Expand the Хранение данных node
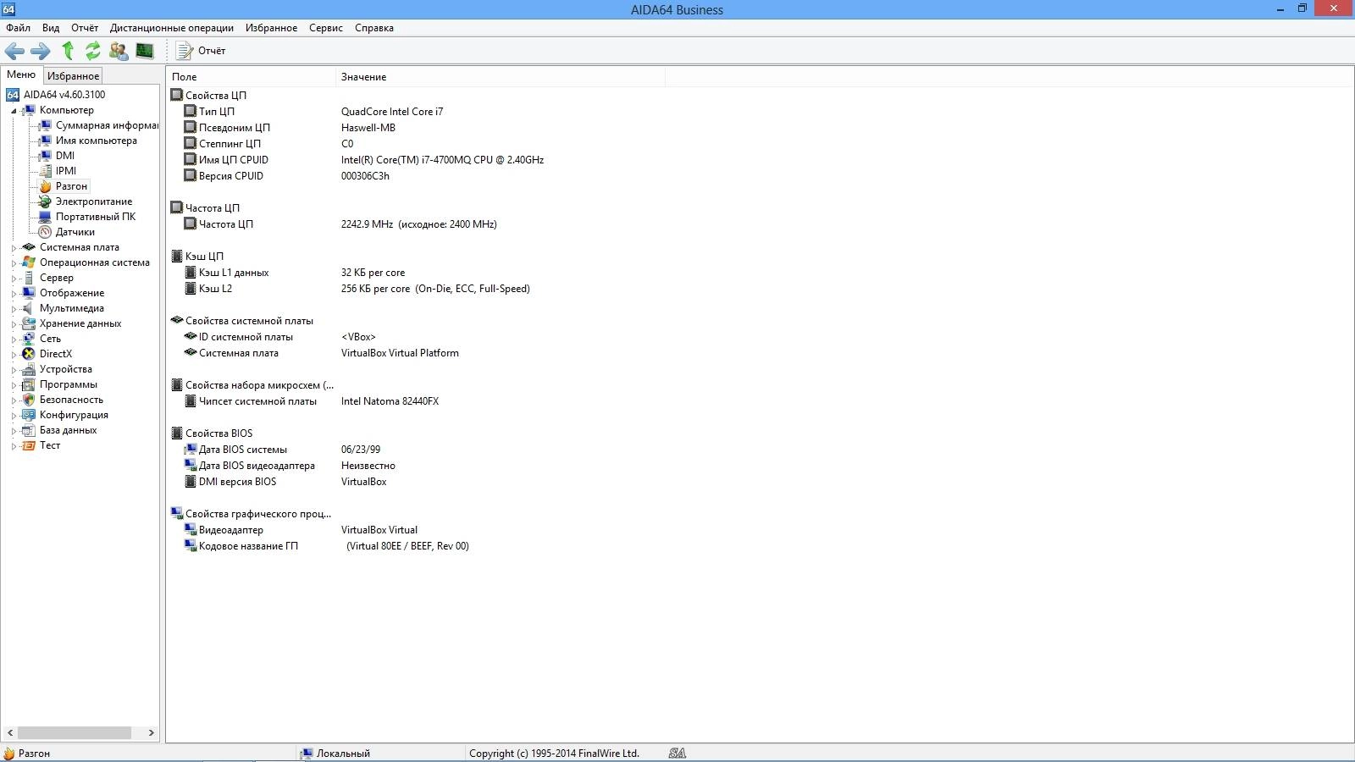Image resolution: width=1355 pixels, height=762 pixels. point(14,324)
